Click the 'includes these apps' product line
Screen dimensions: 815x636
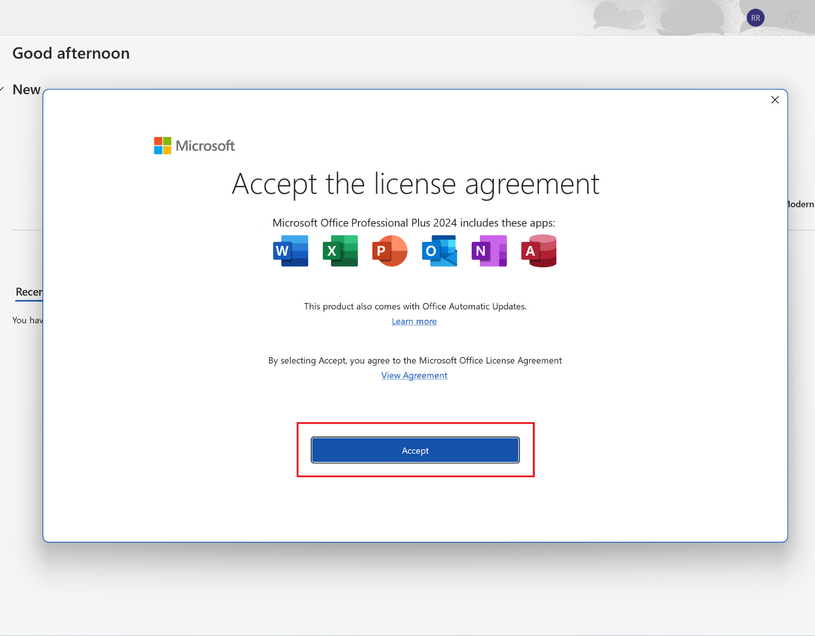(414, 223)
